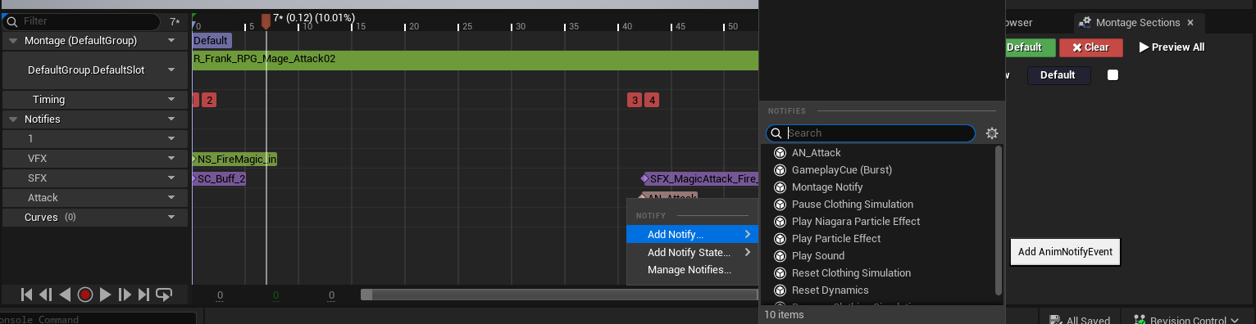Screen dimensions: 1256x324
Task: Click the green current-frame value field
Action: (275, 295)
